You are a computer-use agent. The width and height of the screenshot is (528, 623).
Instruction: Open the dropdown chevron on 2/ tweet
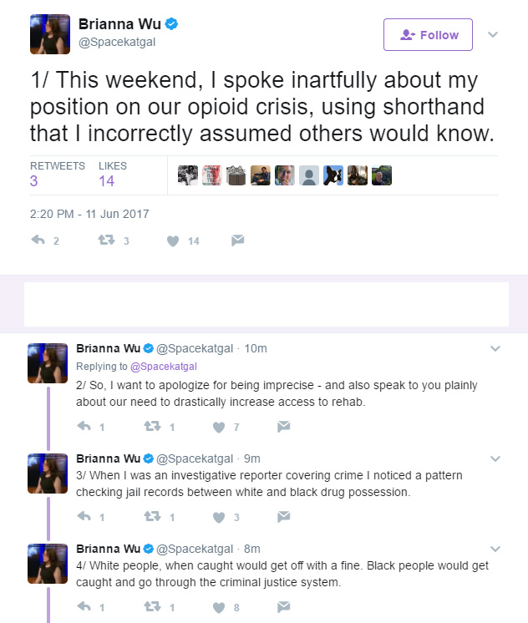pyautogui.click(x=495, y=348)
